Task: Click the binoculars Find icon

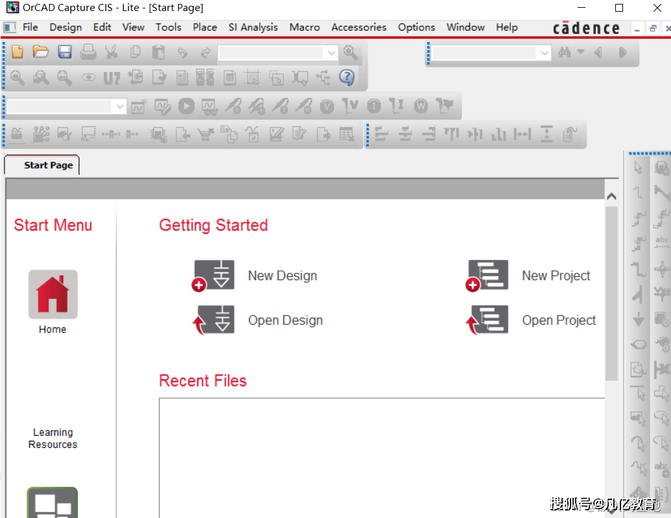Action: click(x=565, y=53)
